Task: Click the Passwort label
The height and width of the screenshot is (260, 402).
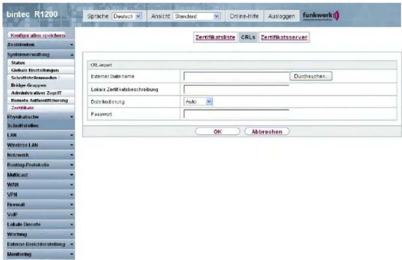Action: pos(102,114)
